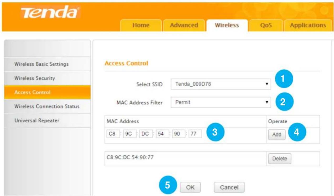Click the Add button
334x196 pixels.
(277, 135)
